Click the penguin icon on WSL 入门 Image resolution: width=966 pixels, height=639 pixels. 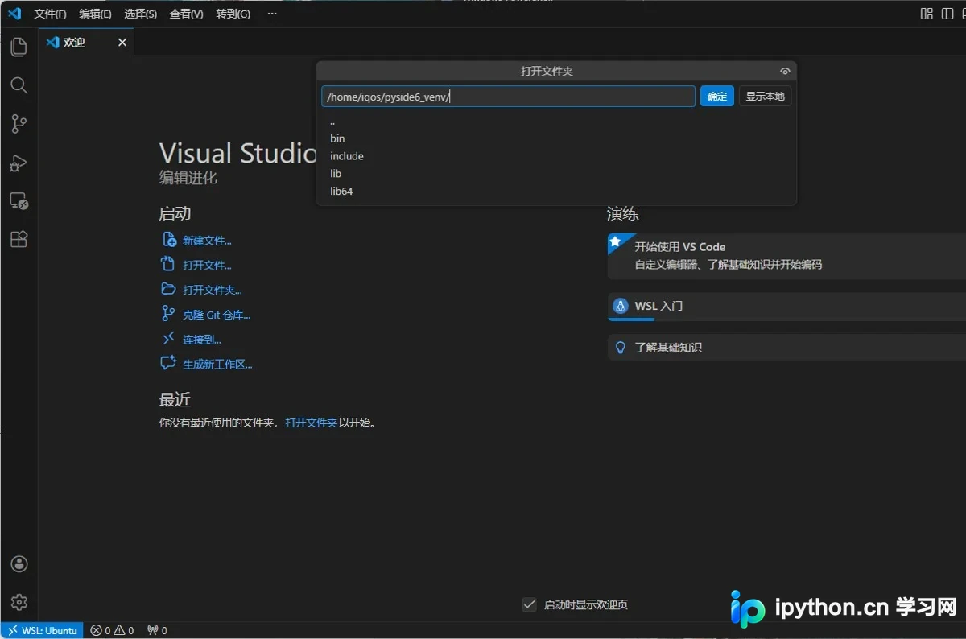pyautogui.click(x=620, y=307)
